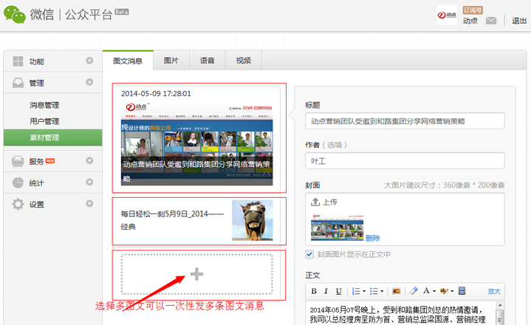Insert an image using the editor picture icon
Image resolution: width=531 pixels, height=325 pixels.
(x=397, y=291)
